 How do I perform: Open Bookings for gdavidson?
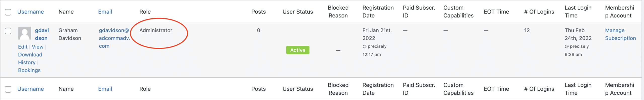[x=29, y=70]
